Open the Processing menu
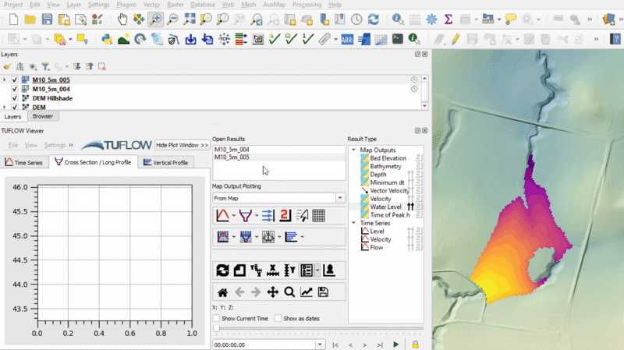Screen dimensions: 624x350 (307, 5)
